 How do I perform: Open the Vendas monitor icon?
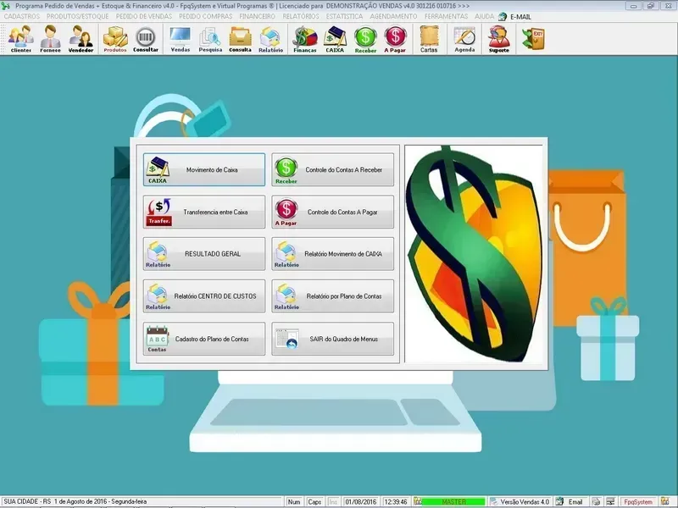click(181, 39)
